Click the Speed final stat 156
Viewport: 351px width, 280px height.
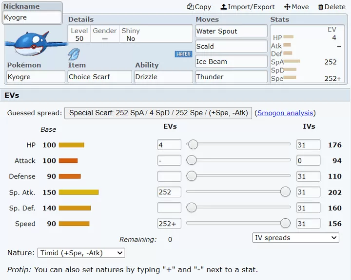point(334,224)
